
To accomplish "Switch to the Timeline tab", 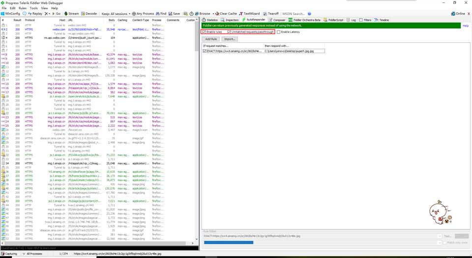I will click(382, 20).
